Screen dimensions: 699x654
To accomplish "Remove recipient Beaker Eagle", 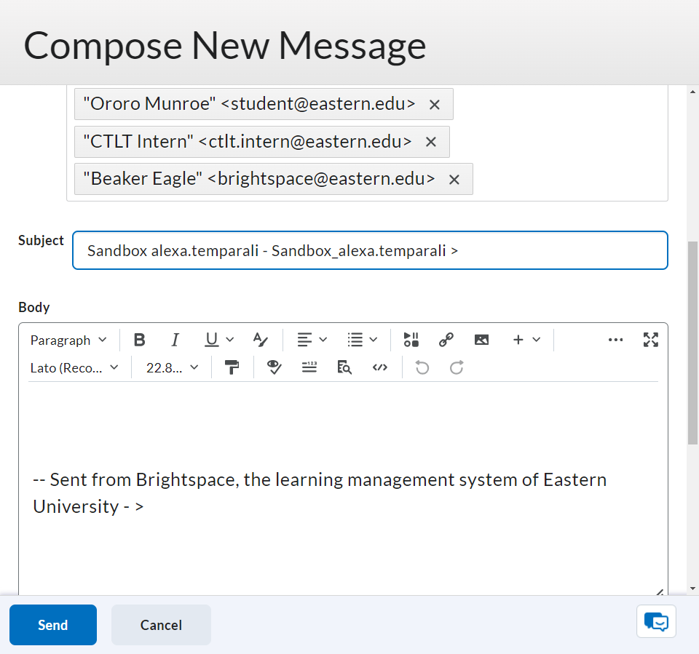I will 454,180.
